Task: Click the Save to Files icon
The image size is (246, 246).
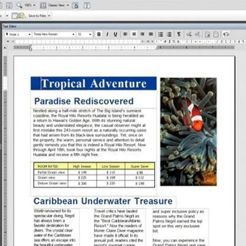Action: coord(18,16)
